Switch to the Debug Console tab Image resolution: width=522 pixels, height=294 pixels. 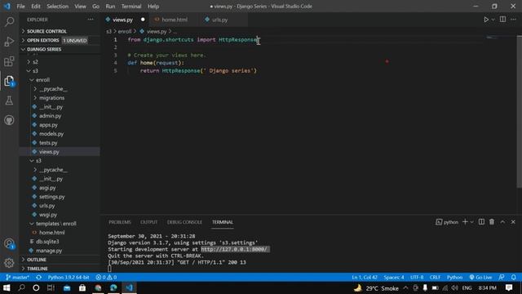[x=184, y=222]
